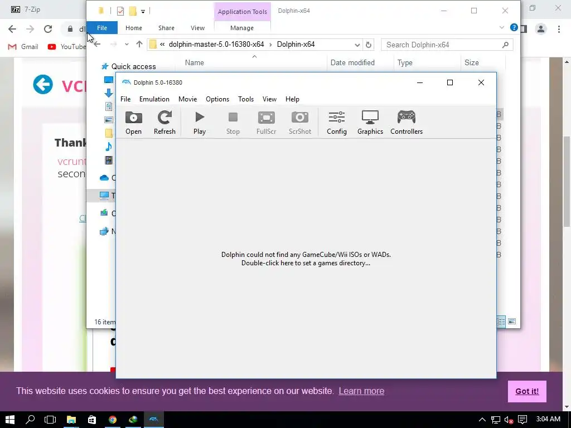Screen dimensions: 571x428
Task: Expand the address bar history dropdown
Action: [357, 45]
